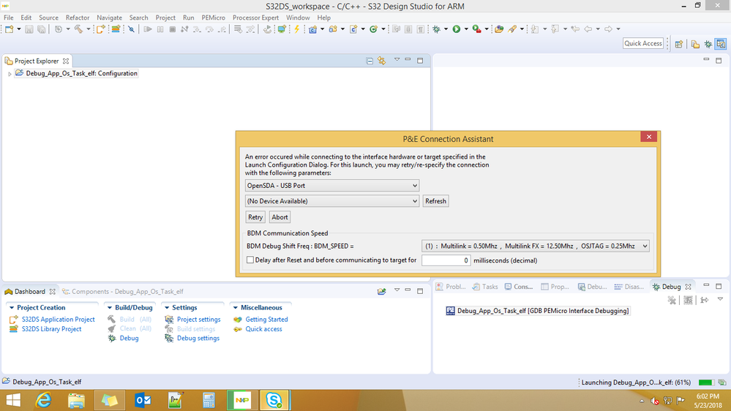Expand Debug_App_Os_Task_elf project tree node
The width and height of the screenshot is (731, 411).
[x=10, y=74]
